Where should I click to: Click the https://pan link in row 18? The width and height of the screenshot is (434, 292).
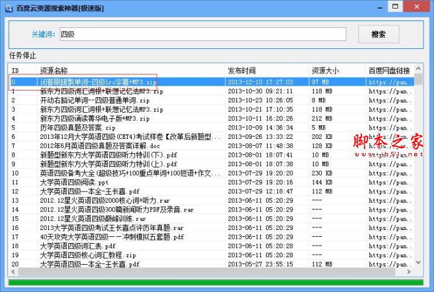click(390, 246)
